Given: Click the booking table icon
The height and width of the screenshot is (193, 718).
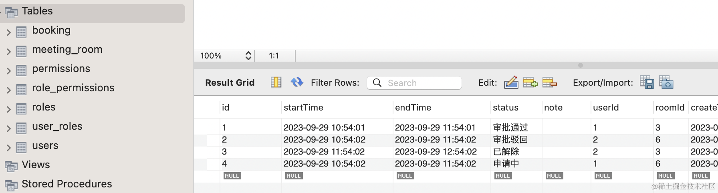Looking at the screenshot, I should point(21,32).
